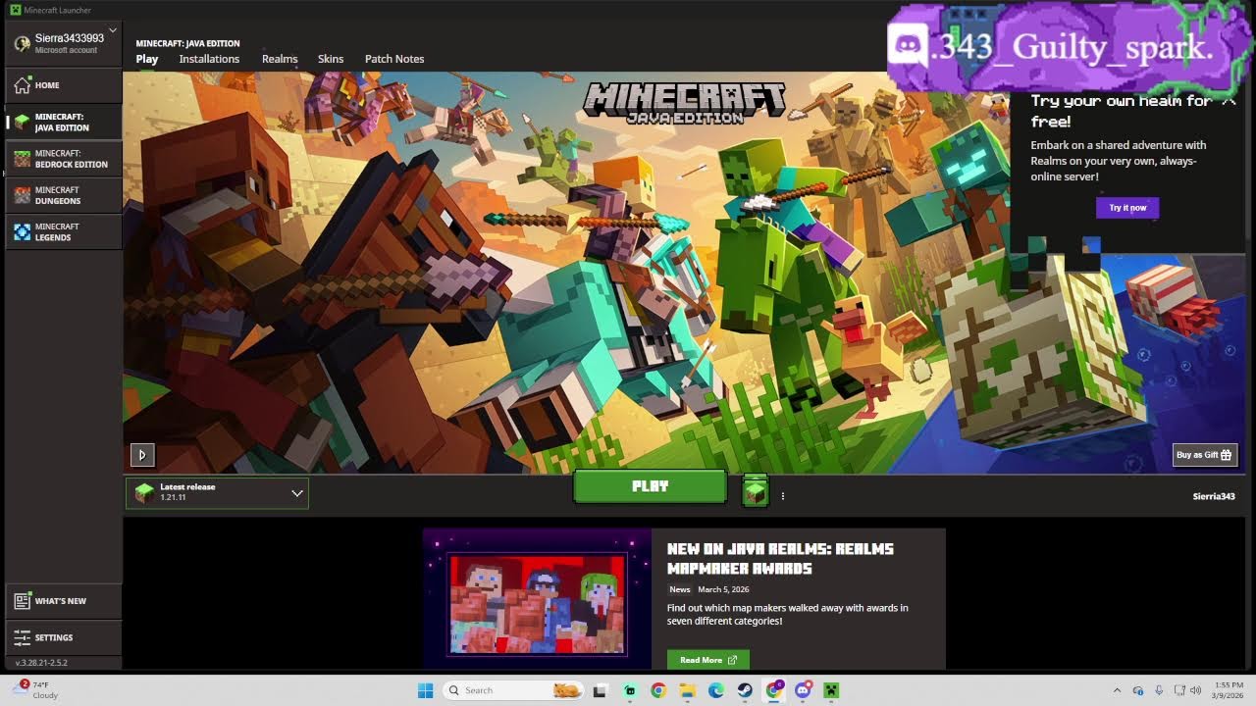
Task: Open the volume control in the tray
Action: (1195, 690)
